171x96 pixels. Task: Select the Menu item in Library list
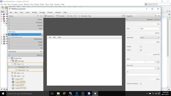25,32
